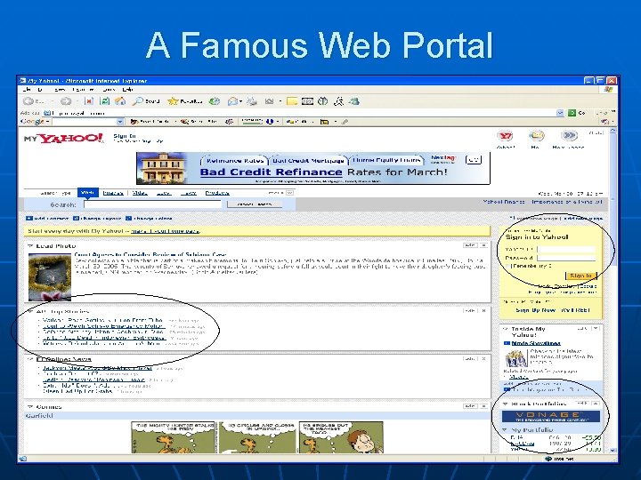
Task: Click the double-arrow icon at page top
Action: click(x=569, y=136)
